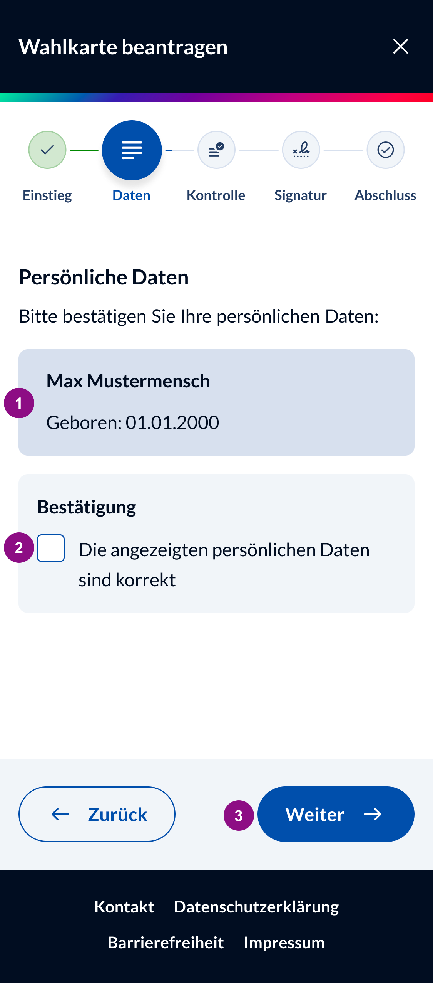Viewport: 433px width, 983px height.
Task: Jump to the Signatur step icon
Action: click(301, 150)
